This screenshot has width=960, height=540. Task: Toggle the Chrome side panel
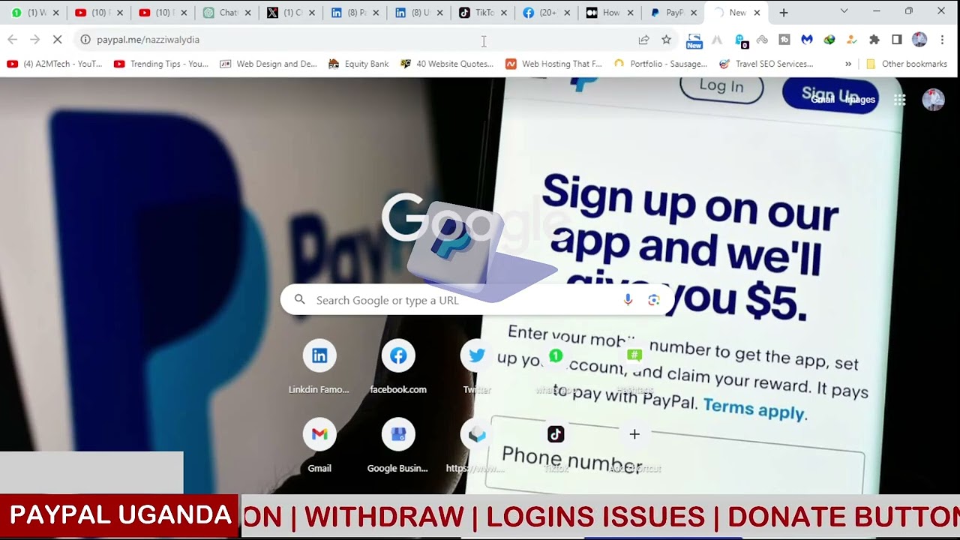click(896, 40)
